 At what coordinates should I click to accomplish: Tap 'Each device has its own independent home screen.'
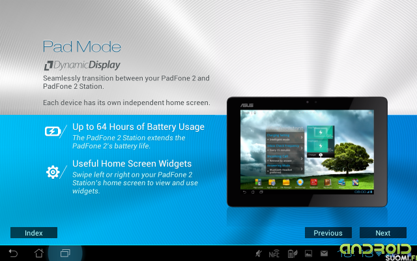(126, 102)
